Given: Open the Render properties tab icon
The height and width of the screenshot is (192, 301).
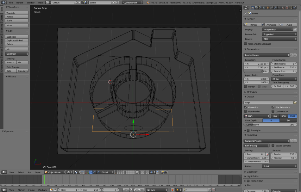Looking at the screenshot, I should click(252, 7).
